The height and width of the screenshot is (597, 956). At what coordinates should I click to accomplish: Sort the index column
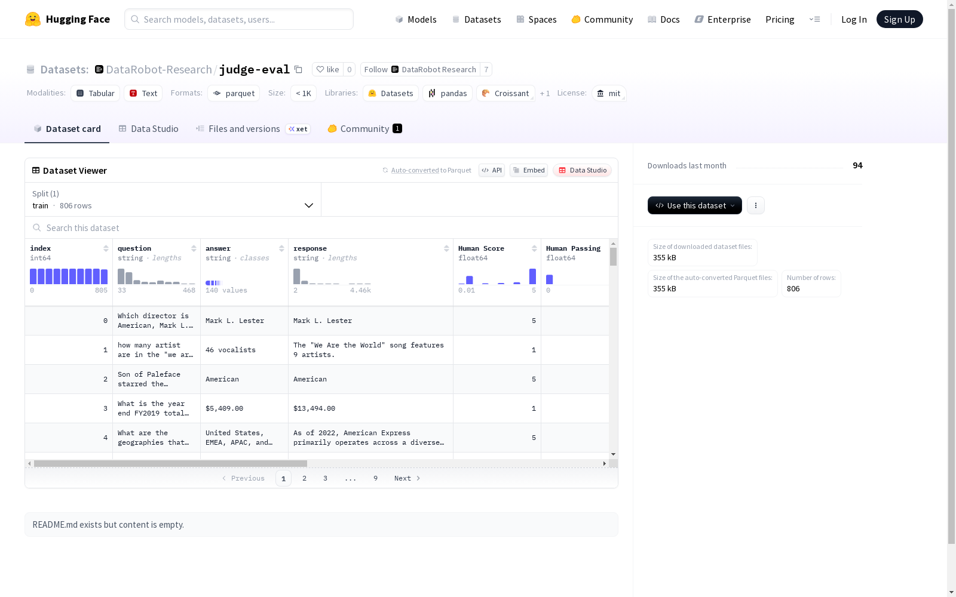pyautogui.click(x=106, y=248)
